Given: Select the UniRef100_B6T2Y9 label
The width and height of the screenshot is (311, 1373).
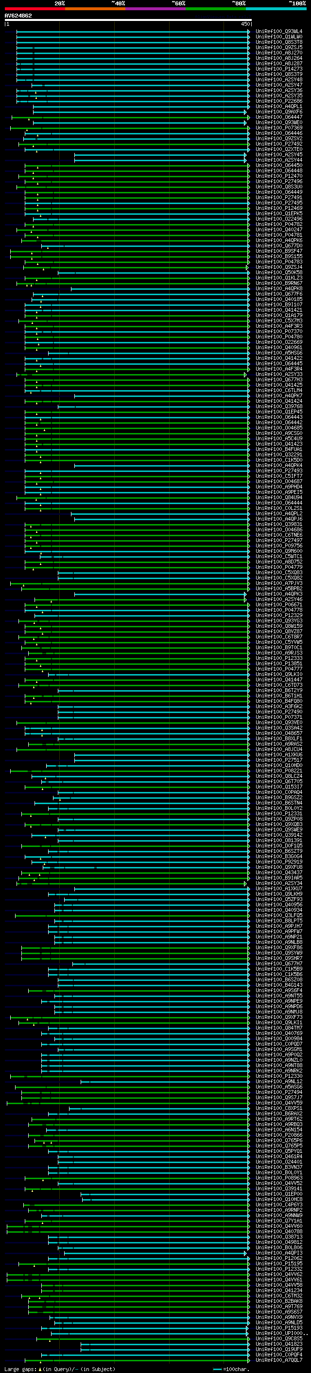Looking at the screenshot, I should [x=278, y=690].
